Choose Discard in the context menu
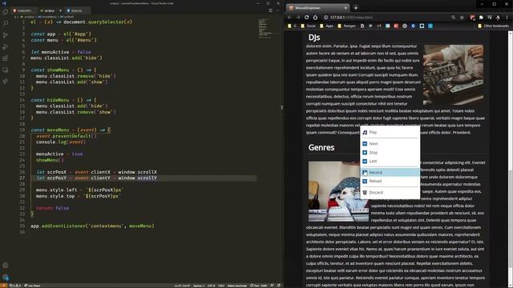Viewport: 513px width, 288px height. pos(390,192)
